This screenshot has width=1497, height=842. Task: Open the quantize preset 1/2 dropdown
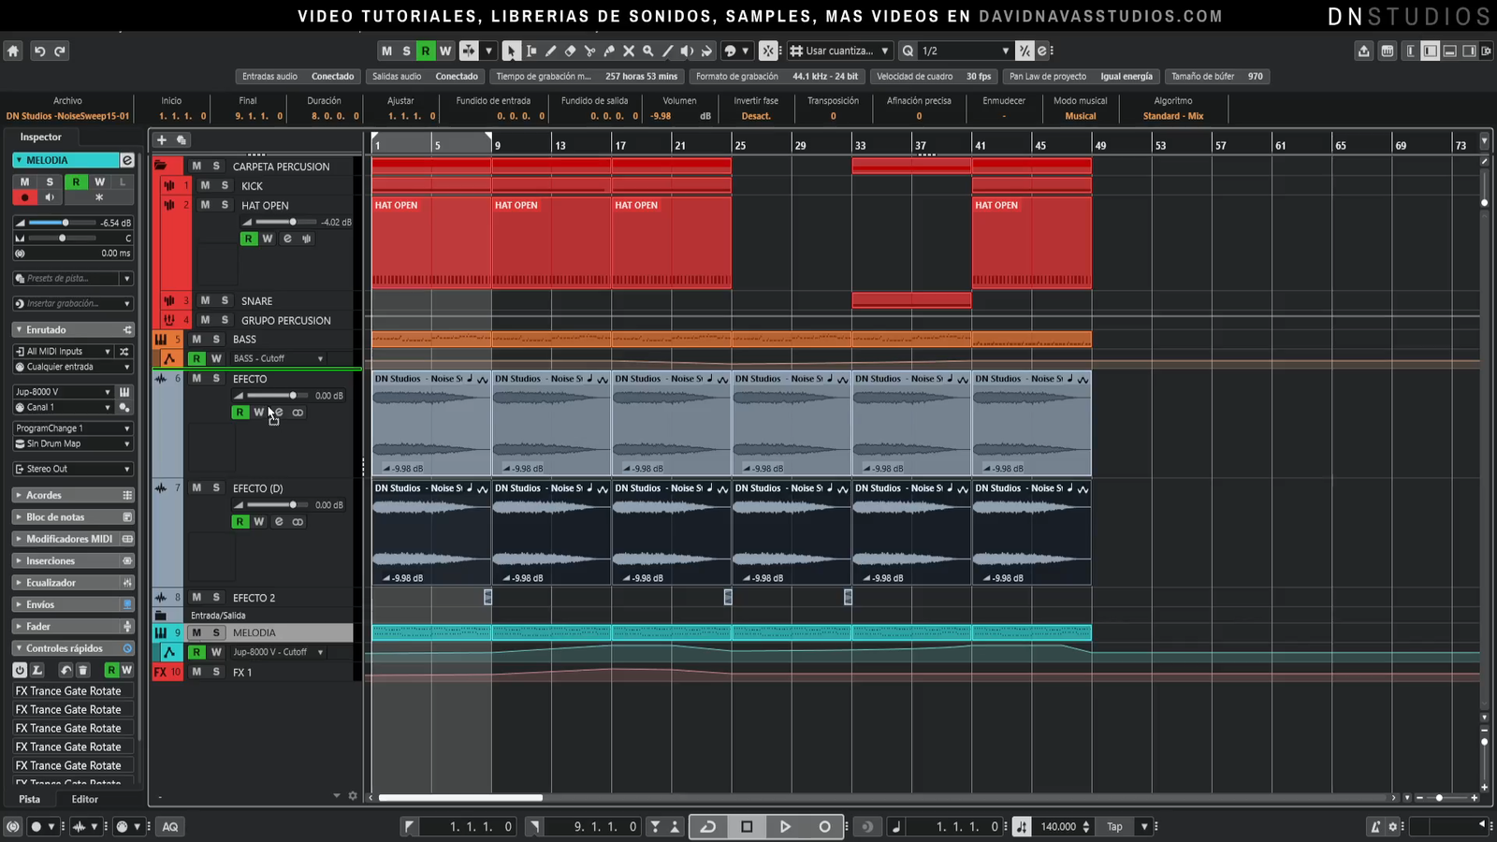(x=1006, y=51)
